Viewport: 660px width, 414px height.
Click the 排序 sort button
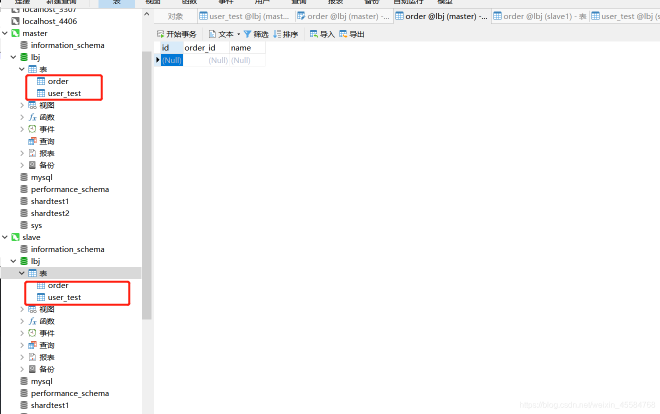pyautogui.click(x=285, y=34)
